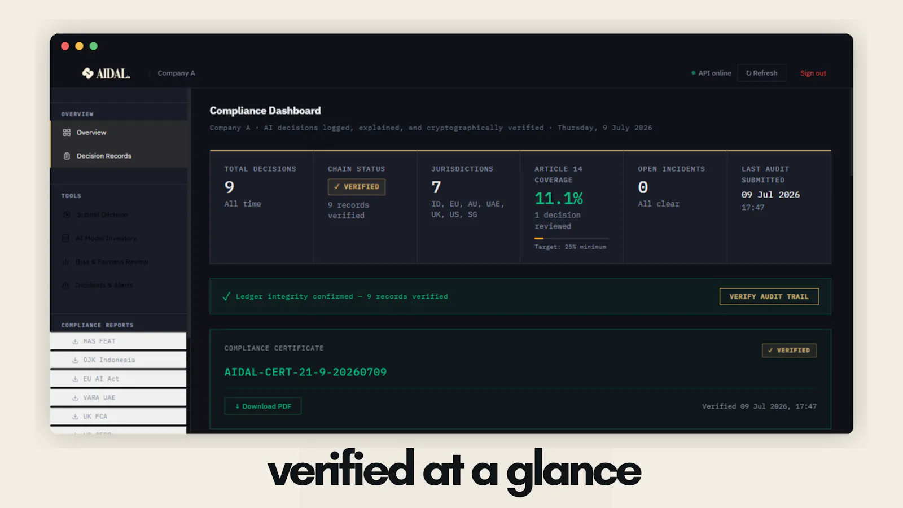The height and width of the screenshot is (508, 903).
Task: Click the macOS green maximize window button
Action: (x=94, y=46)
